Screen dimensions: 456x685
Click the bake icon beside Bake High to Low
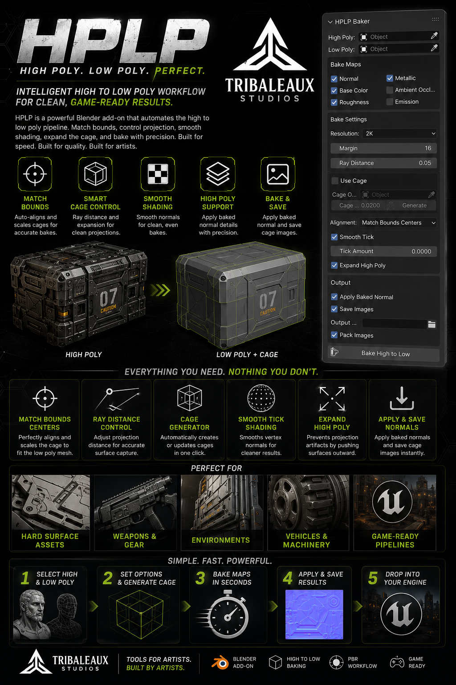click(x=334, y=352)
